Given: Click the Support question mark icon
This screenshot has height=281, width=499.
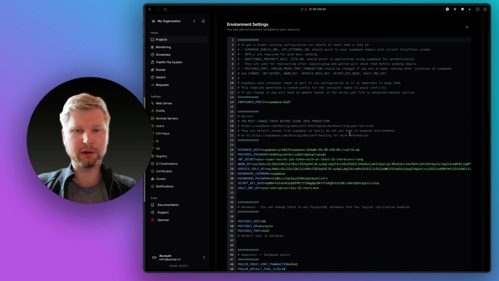Looking at the screenshot, I should point(153,212).
